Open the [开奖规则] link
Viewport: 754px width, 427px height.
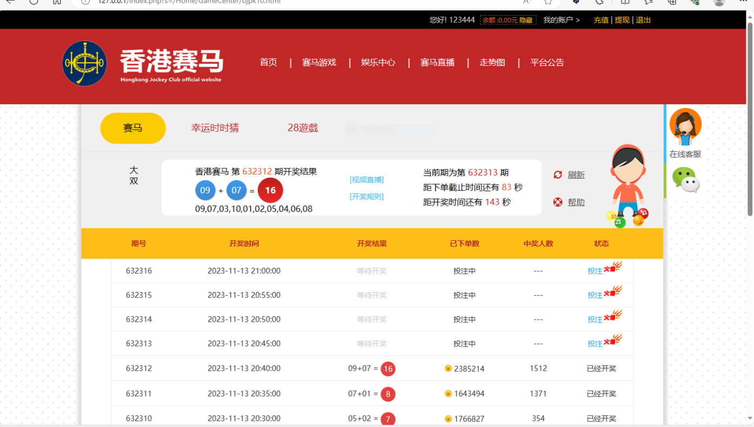[x=367, y=196]
